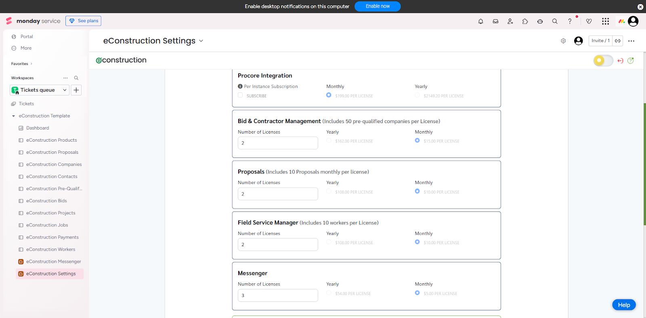Screen dimensions: 646x318
Task: Check the Procore Integration Subscribe checkbox
Action: [240, 95]
